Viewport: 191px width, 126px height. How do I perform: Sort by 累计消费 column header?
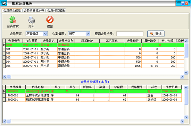point(150,41)
